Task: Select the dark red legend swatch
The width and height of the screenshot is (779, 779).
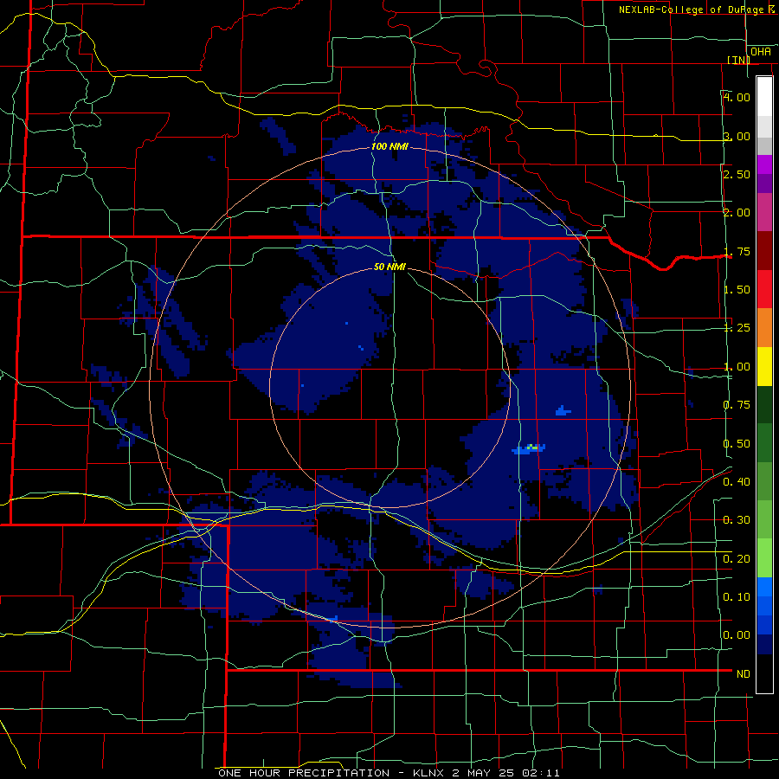Action: 764,251
